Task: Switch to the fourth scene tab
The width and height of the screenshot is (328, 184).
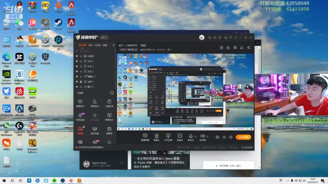Action: [x=105, y=45]
